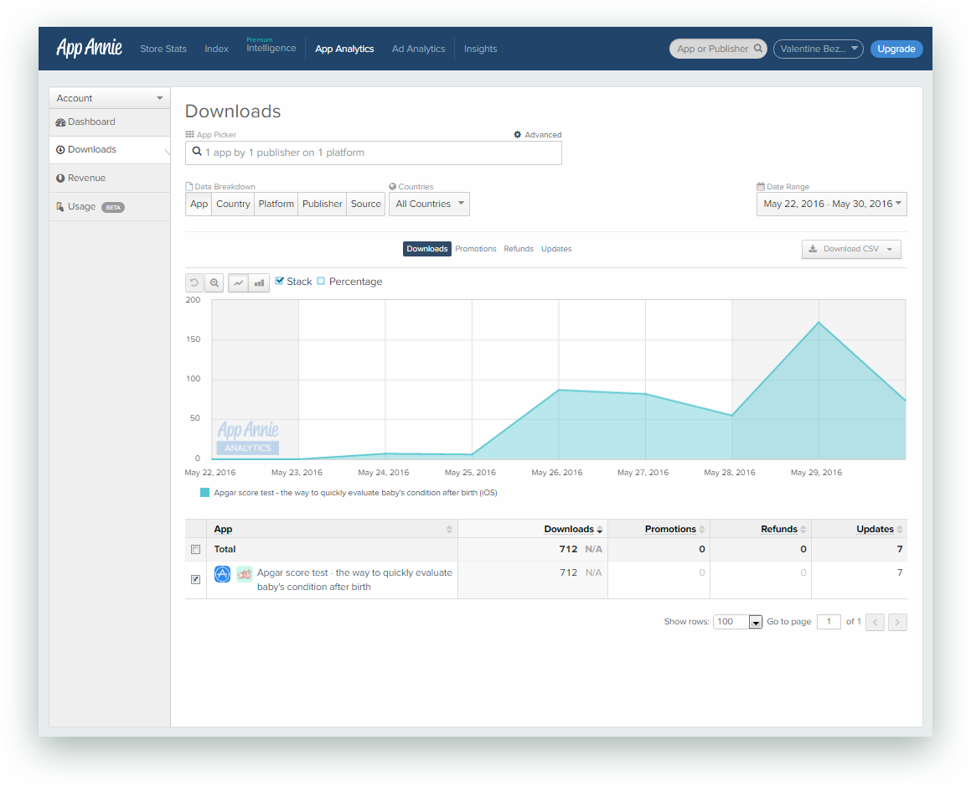Click the search magnifier in top bar

758,49
